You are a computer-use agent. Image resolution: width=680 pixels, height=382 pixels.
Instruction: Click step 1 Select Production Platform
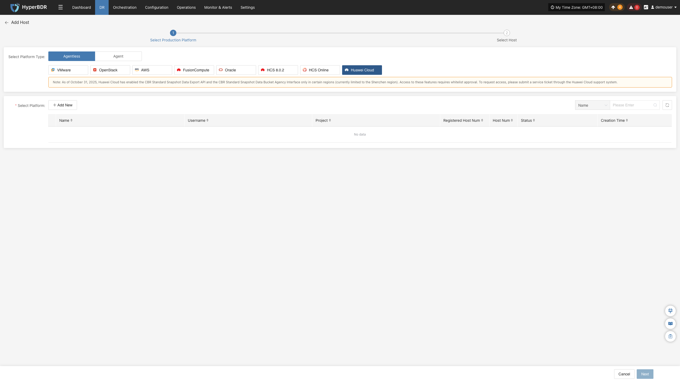pyautogui.click(x=173, y=36)
